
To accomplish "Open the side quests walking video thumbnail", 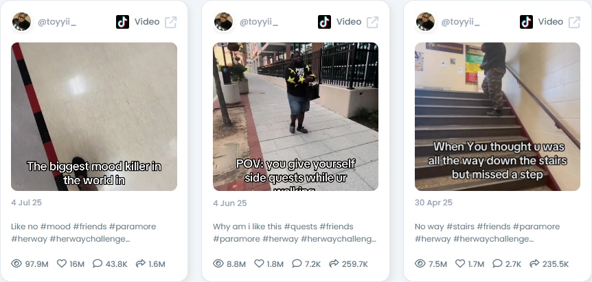I will click(295, 117).
